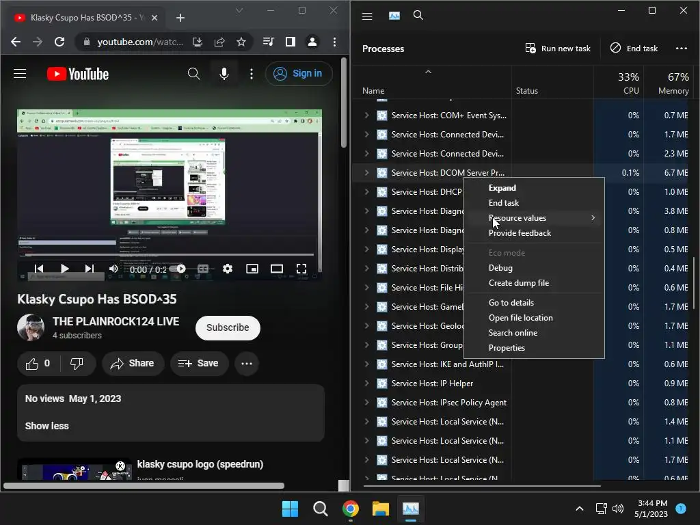Subscribe to THE PLAINROCK124 LIVE channel
This screenshot has height=525, width=700.
coord(228,327)
